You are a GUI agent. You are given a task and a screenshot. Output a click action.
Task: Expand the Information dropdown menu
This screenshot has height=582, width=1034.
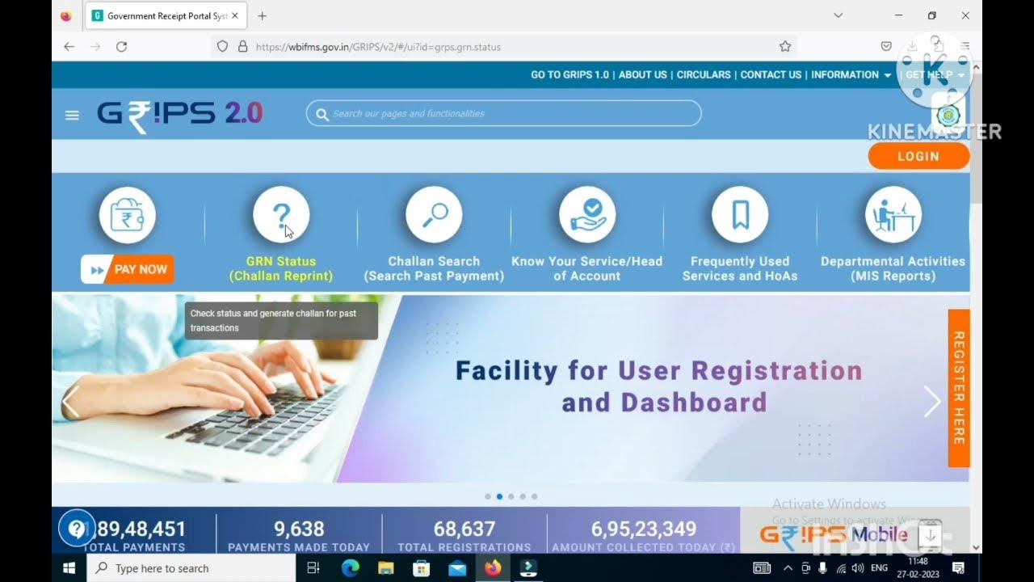(x=851, y=74)
